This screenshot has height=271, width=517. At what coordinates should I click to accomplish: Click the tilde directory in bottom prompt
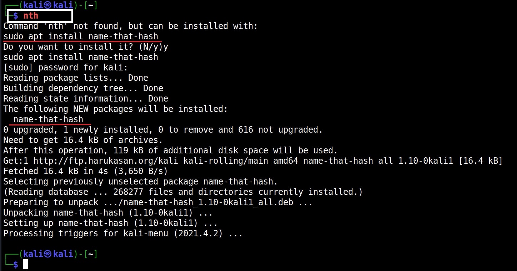(x=91, y=254)
